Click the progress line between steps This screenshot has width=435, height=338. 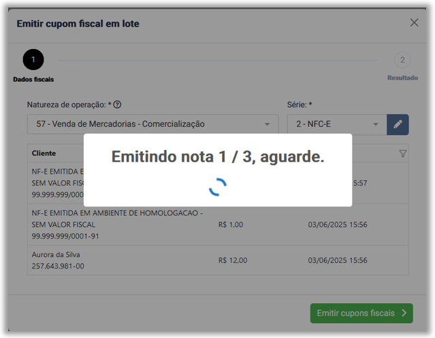pos(218,60)
